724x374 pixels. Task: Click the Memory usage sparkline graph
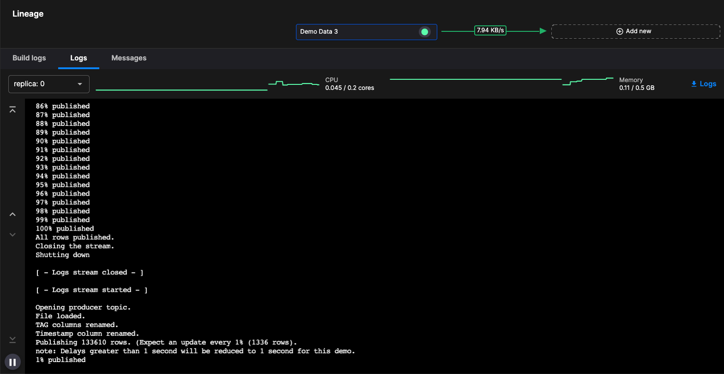click(501, 82)
